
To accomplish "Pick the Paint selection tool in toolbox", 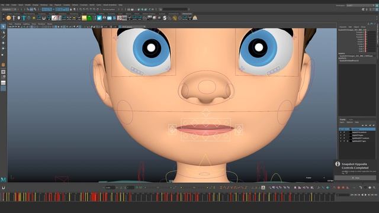I will (x=3, y=37).
